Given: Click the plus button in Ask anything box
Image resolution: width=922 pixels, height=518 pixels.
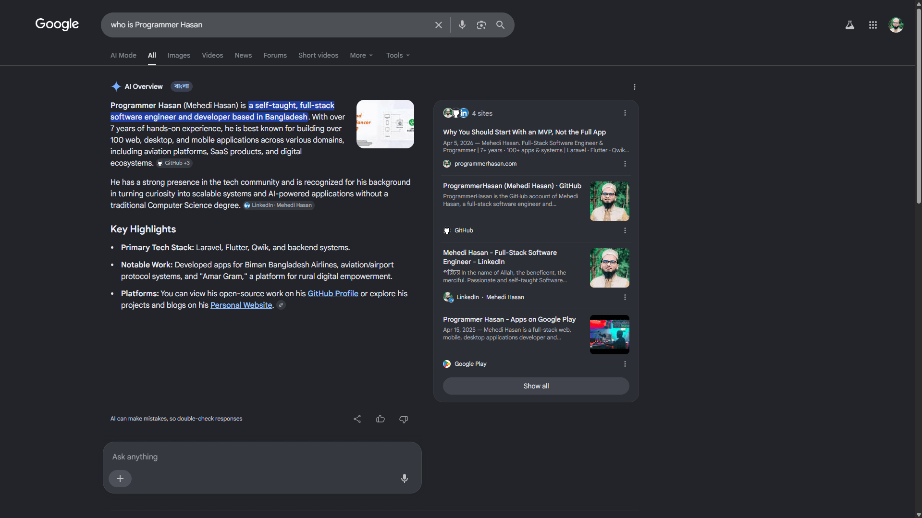Looking at the screenshot, I should [120, 479].
